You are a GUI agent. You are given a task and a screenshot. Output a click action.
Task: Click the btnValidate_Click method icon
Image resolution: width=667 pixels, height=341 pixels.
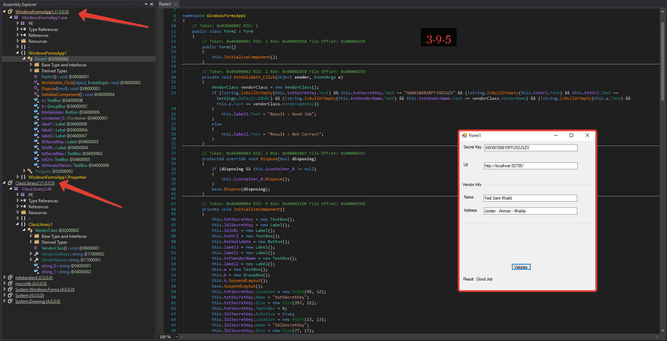[36, 83]
